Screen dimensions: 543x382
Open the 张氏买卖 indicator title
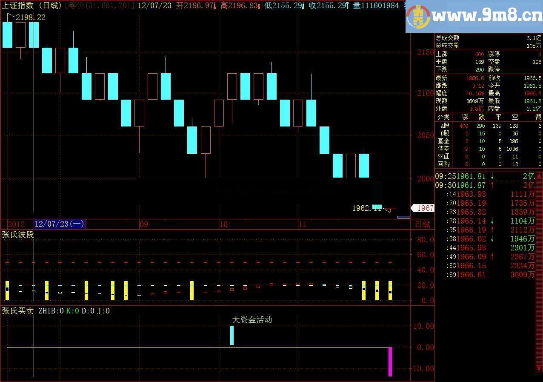[x=18, y=311]
